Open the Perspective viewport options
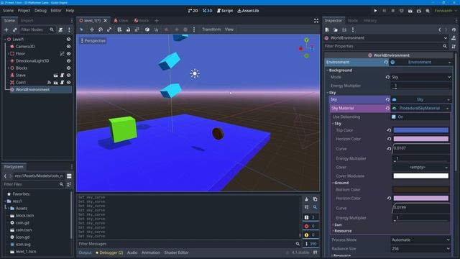Viewport: 460px width, 259px height. 93,41
